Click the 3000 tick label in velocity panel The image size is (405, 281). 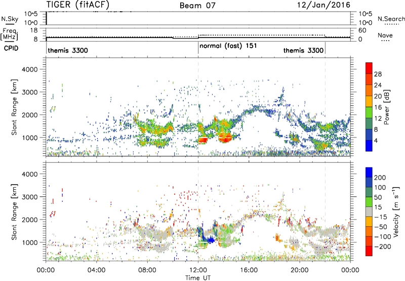tap(29, 197)
